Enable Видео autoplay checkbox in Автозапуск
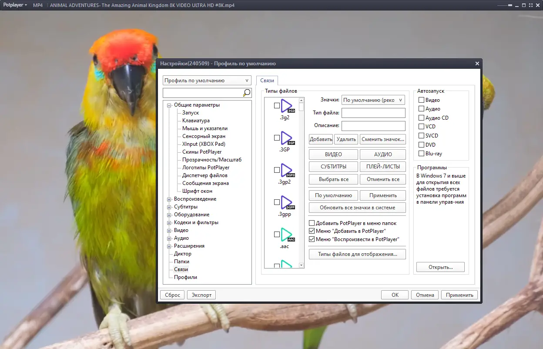The width and height of the screenshot is (543, 349). click(x=421, y=100)
